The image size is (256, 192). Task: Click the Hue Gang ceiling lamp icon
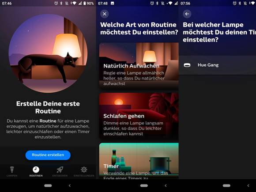187,65
